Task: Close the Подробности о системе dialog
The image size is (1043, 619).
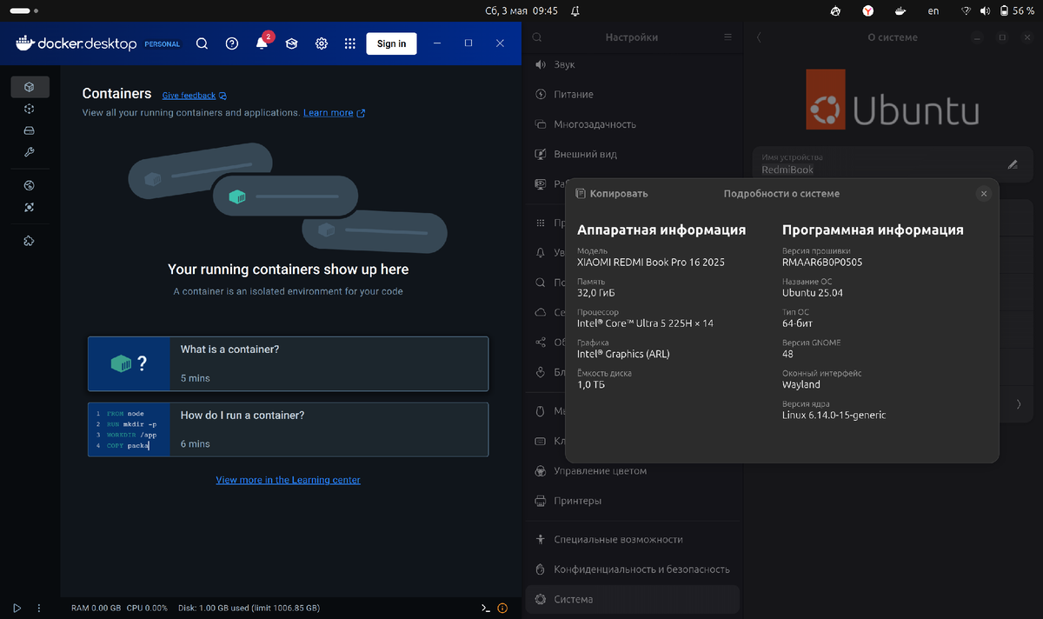Action: (x=983, y=194)
